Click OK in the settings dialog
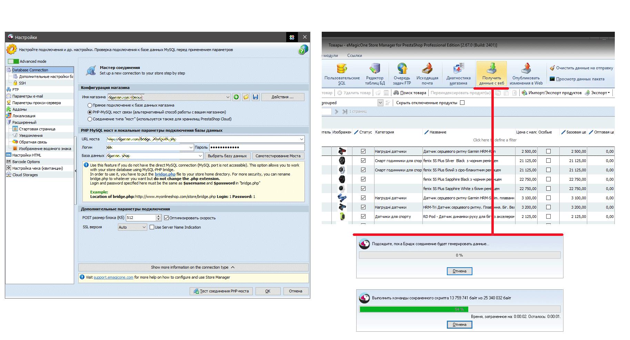 [x=268, y=291]
